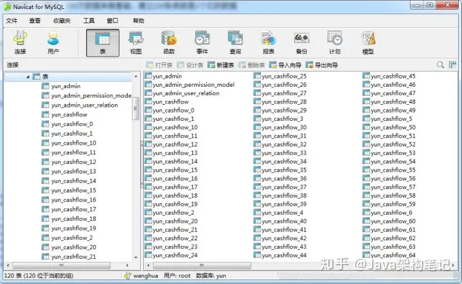Select yun_cashflow_39 in the object list
462x284 pixels.
(284, 204)
